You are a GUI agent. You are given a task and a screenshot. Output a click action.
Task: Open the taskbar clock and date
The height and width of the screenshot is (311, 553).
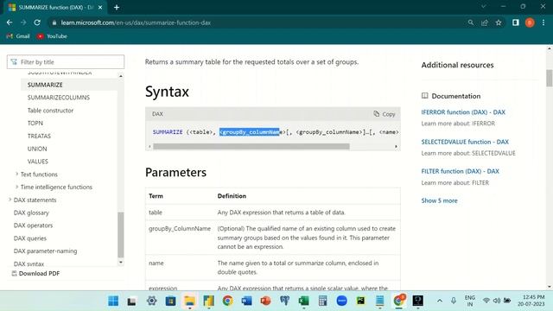coord(531,301)
